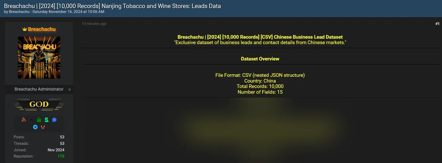This screenshot has height=163, width=442.
Task: Click the green 'S' badge icon
Action: pos(46,120)
